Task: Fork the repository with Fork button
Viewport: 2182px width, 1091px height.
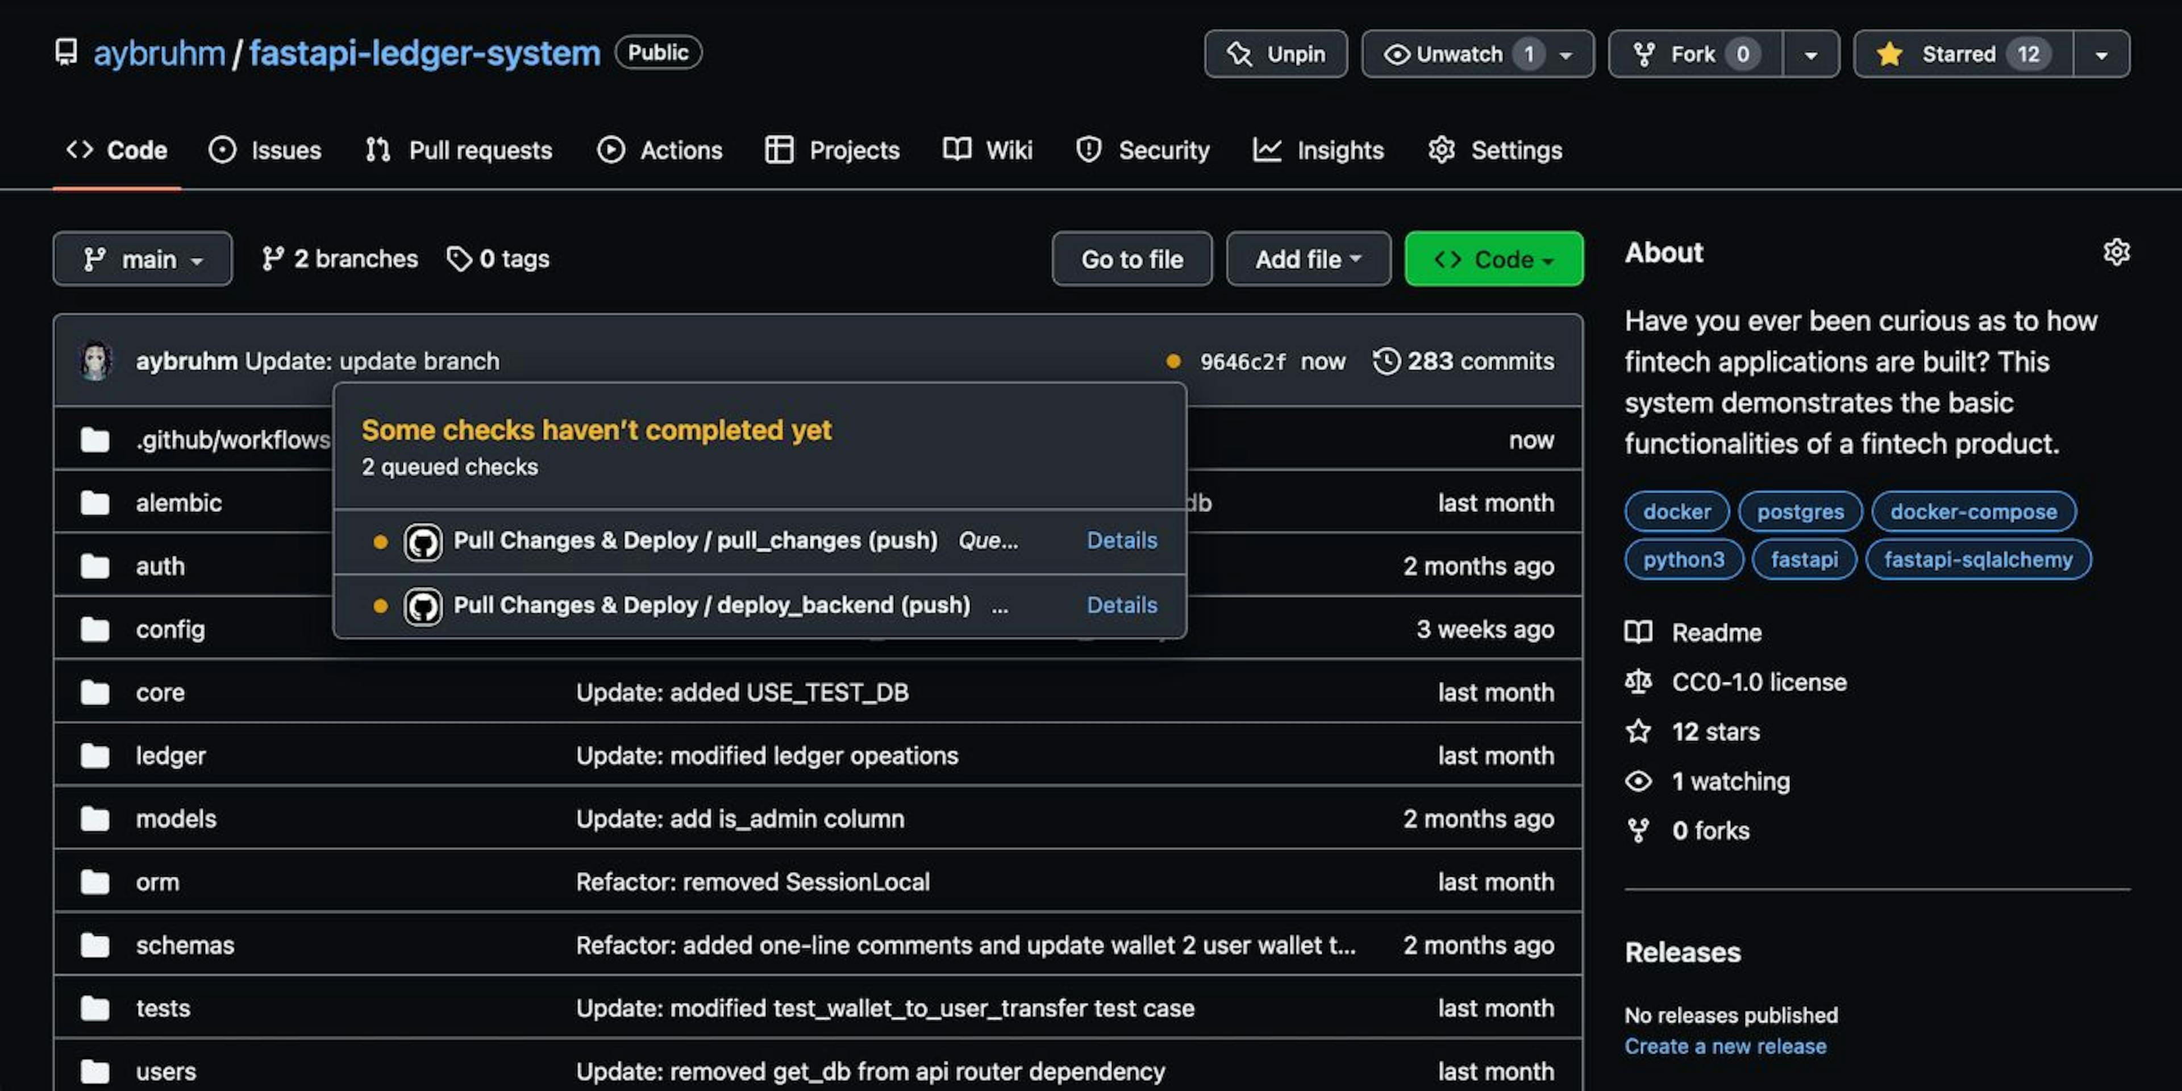Action: 1696,54
